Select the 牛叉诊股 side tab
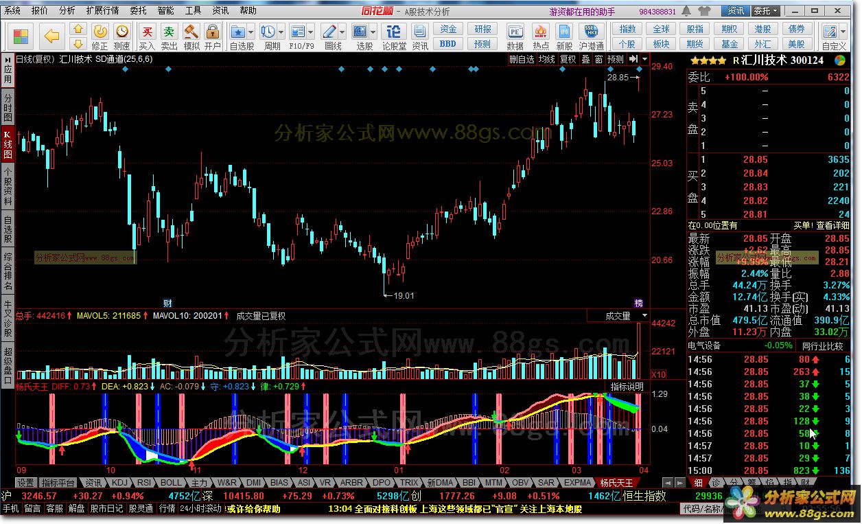 pyautogui.click(x=8, y=317)
